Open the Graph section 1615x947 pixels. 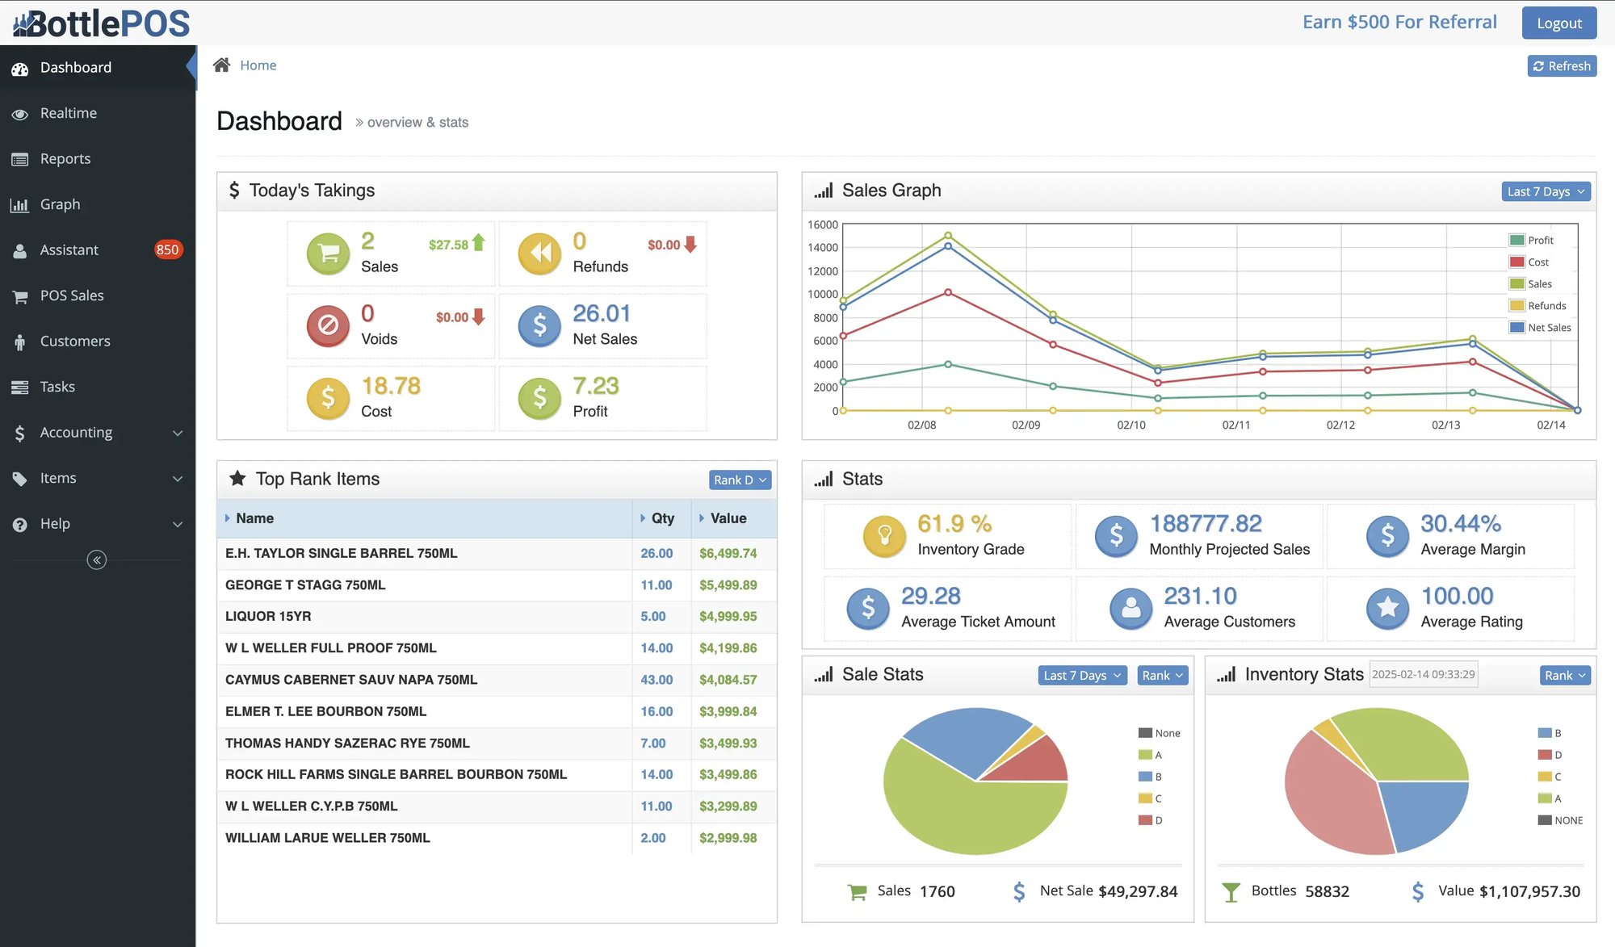[61, 203]
